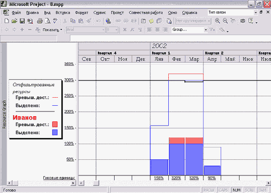Open the Сервис menu
This screenshot has height=193, width=271.
click(99, 13)
